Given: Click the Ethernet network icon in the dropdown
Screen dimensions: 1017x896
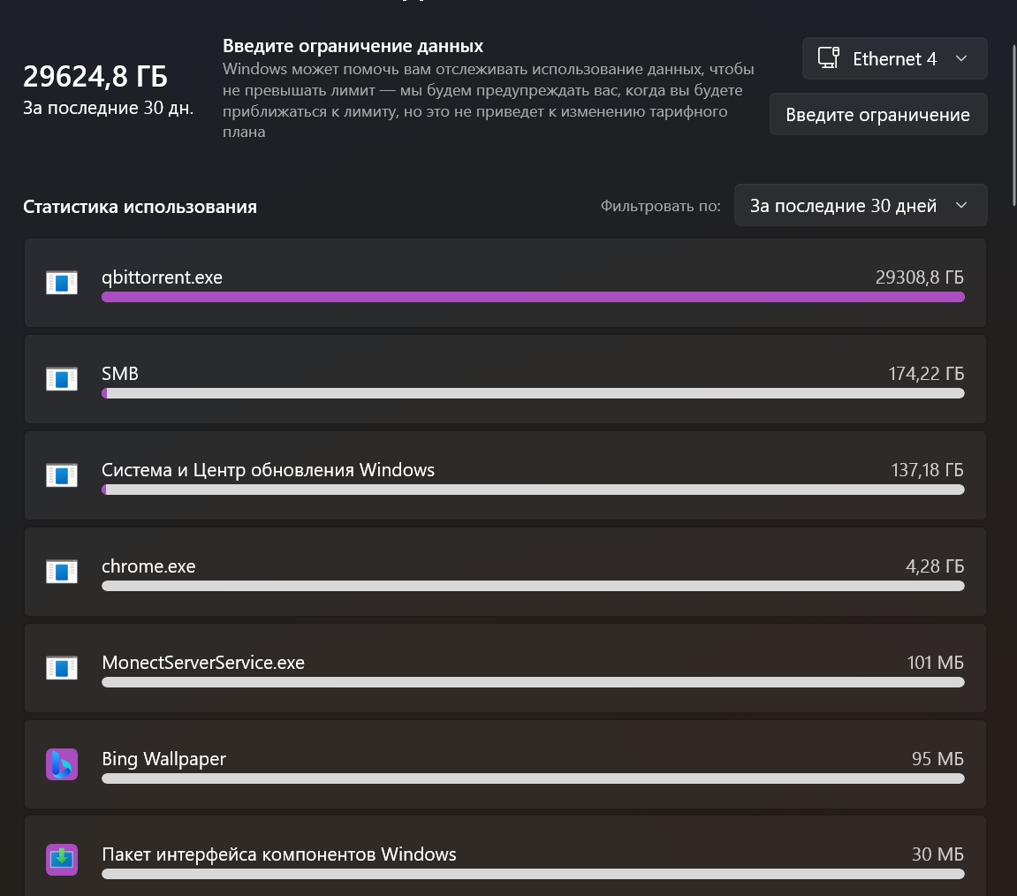Looking at the screenshot, I should tap(828, 59).
